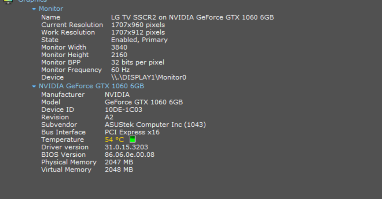Screen dimensions: 382x199
Task: Select the Monitor heading
Action: (51, 9)
